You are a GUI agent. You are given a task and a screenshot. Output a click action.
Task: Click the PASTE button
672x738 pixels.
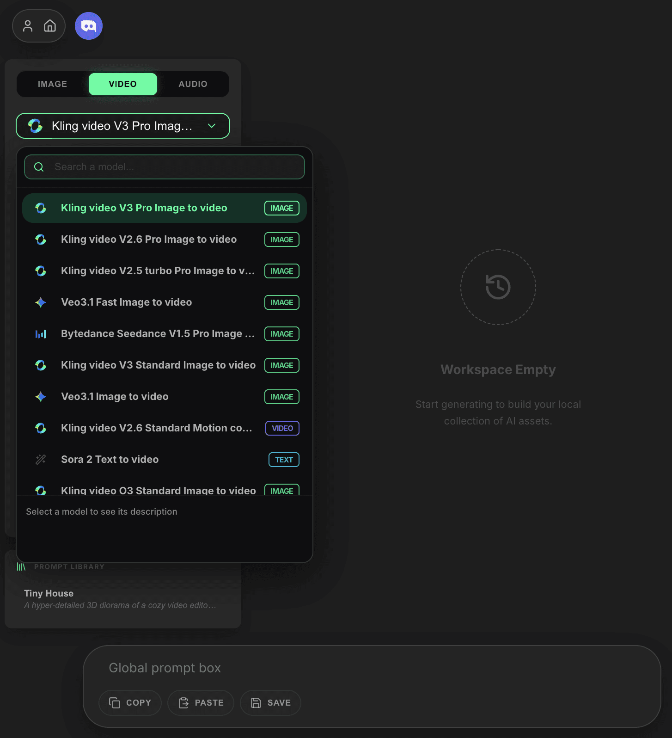(x=201, y=703)
